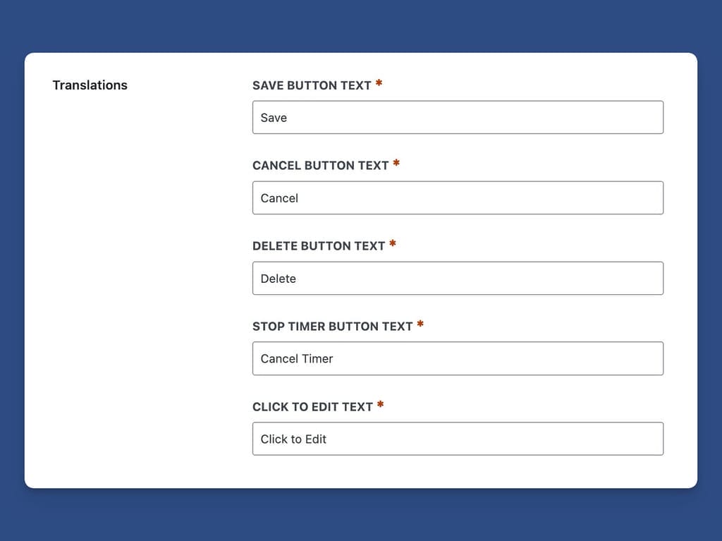
Task: Select the 'Delete' text value
Action: point(279,278)
